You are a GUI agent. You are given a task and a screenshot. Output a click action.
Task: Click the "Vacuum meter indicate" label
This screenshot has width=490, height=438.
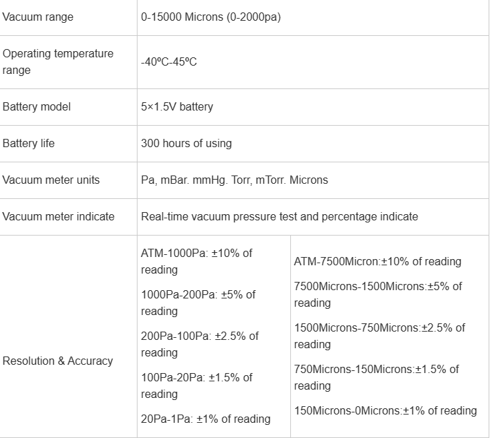point(59,216)
